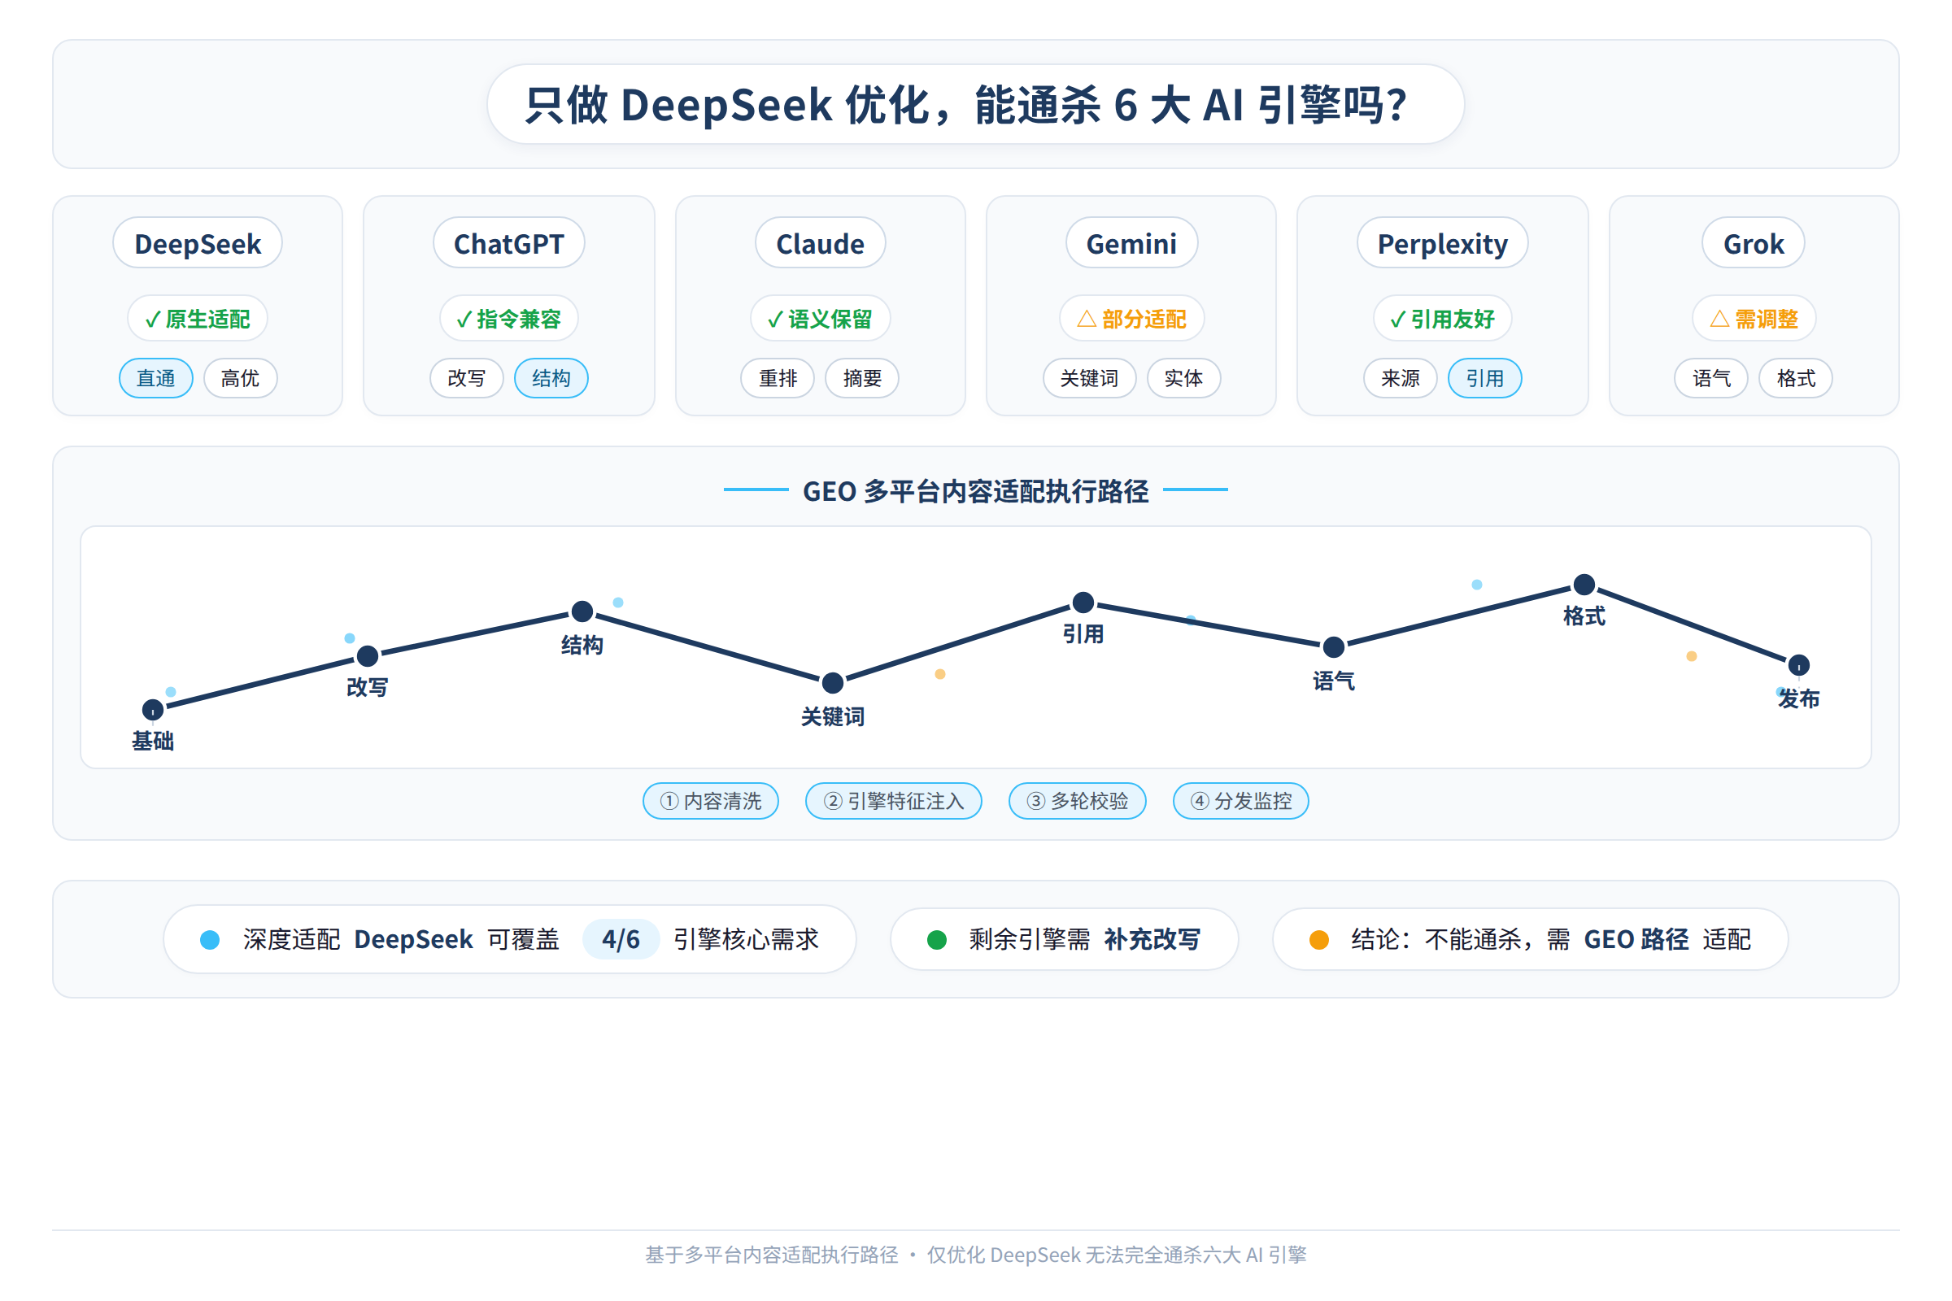1952x1301 pixels.
Task: Click the blue dot beside 深度适配
Action: pyautogui.click(x=210, y=939)
